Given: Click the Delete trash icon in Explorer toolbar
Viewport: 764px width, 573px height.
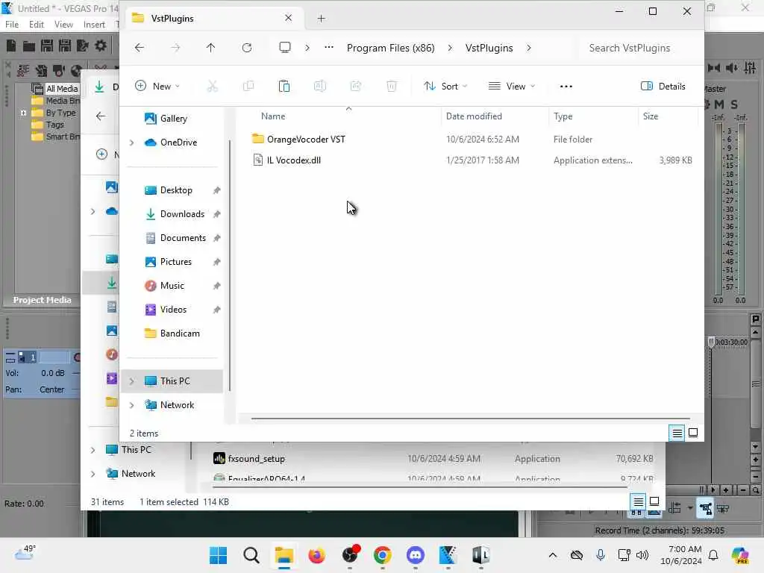Looking at the screenshot, I should (x=391, y=87).
